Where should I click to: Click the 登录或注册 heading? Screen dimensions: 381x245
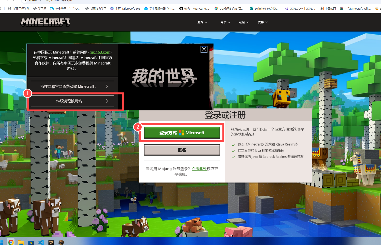225,115
